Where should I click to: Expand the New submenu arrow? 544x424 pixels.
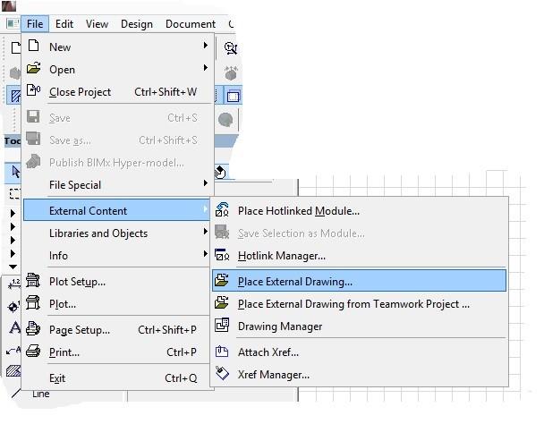[x=205, y=46]
